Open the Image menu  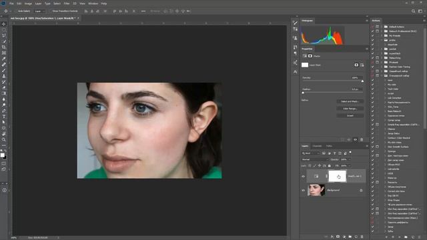28,3
